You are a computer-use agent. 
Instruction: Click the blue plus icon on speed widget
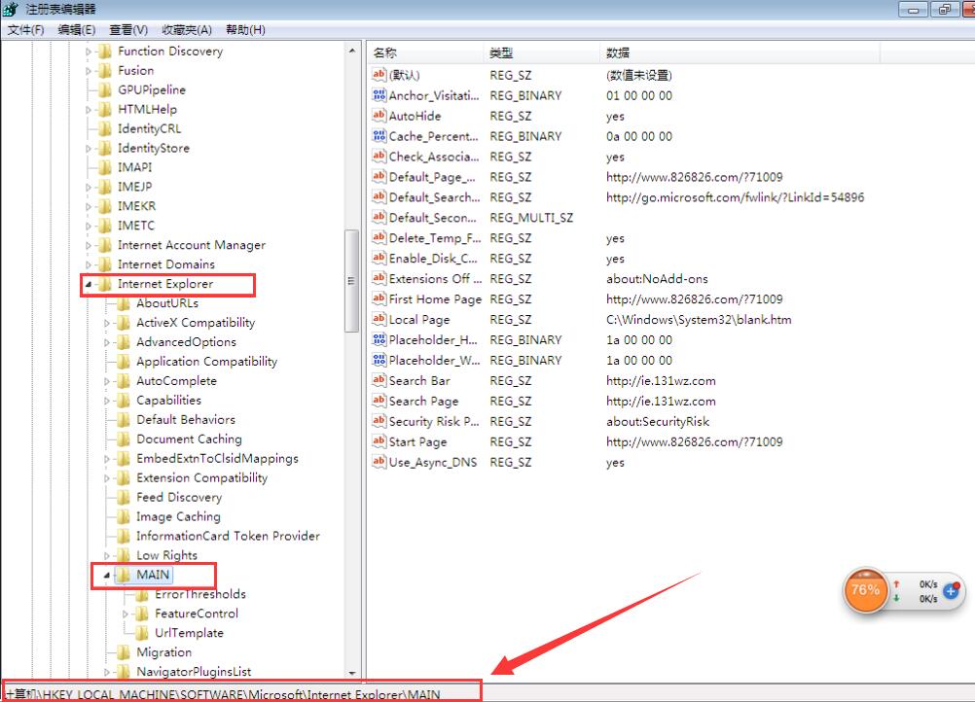pyautogui.click(x=951, y=590)
